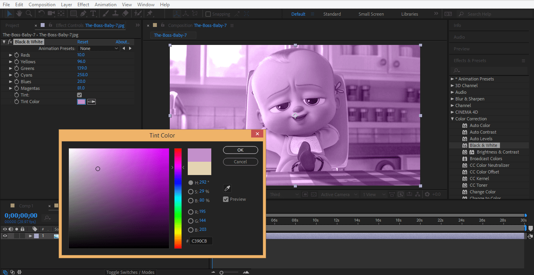Open the Animation Presets dropdown
Viewport: 534px width, 275px height.
pyautogui.click(x=98, y=48)
